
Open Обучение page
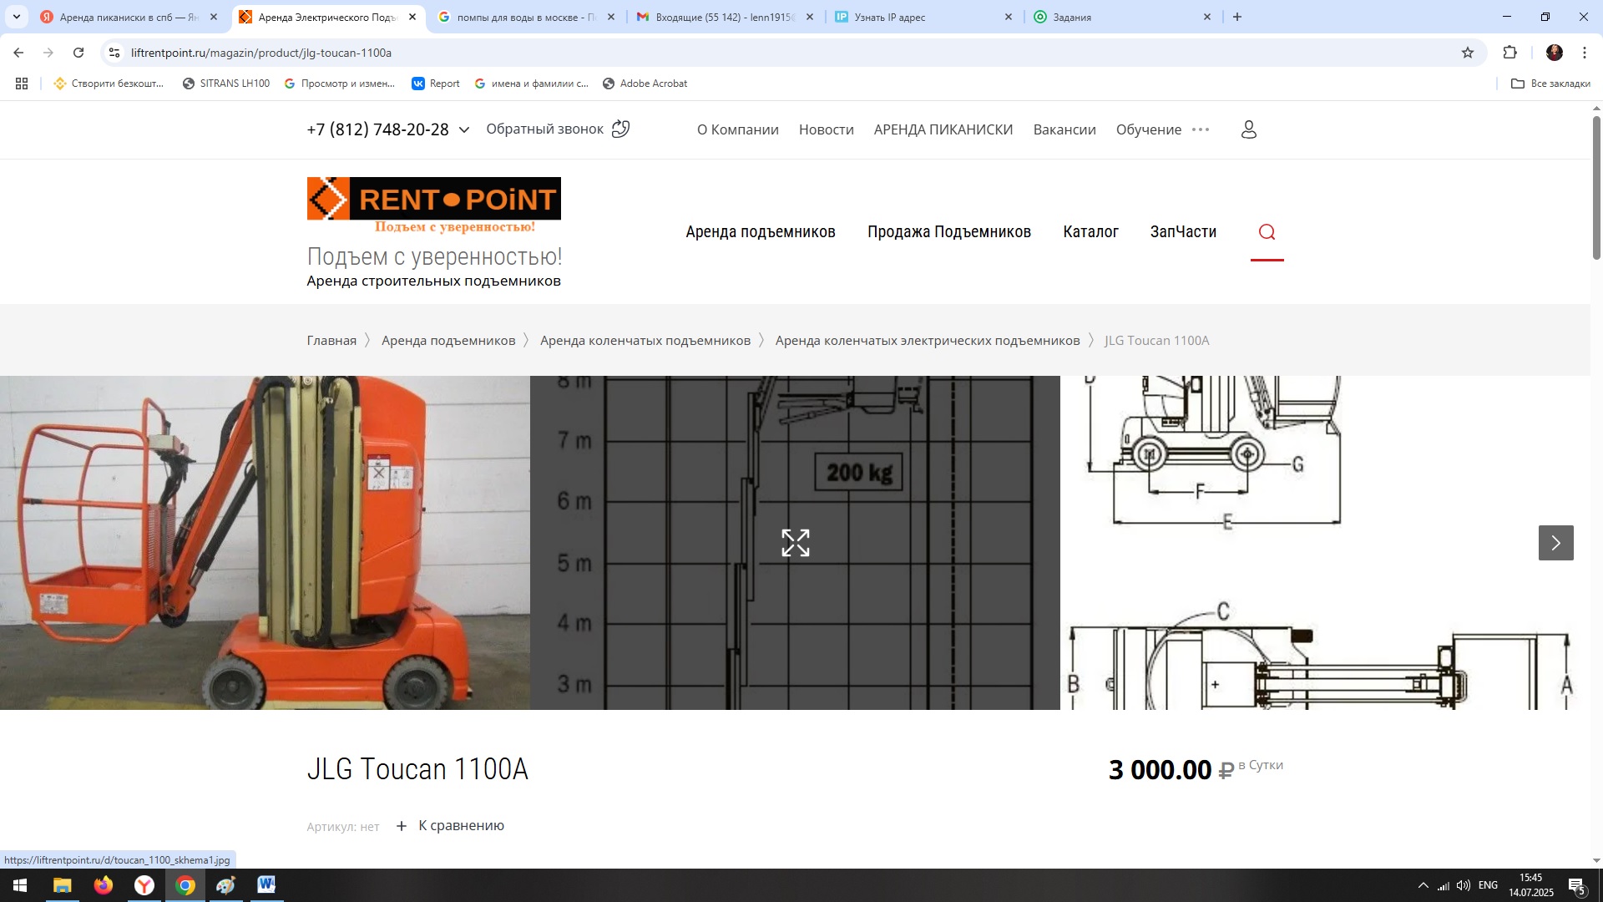(1148, 129)
